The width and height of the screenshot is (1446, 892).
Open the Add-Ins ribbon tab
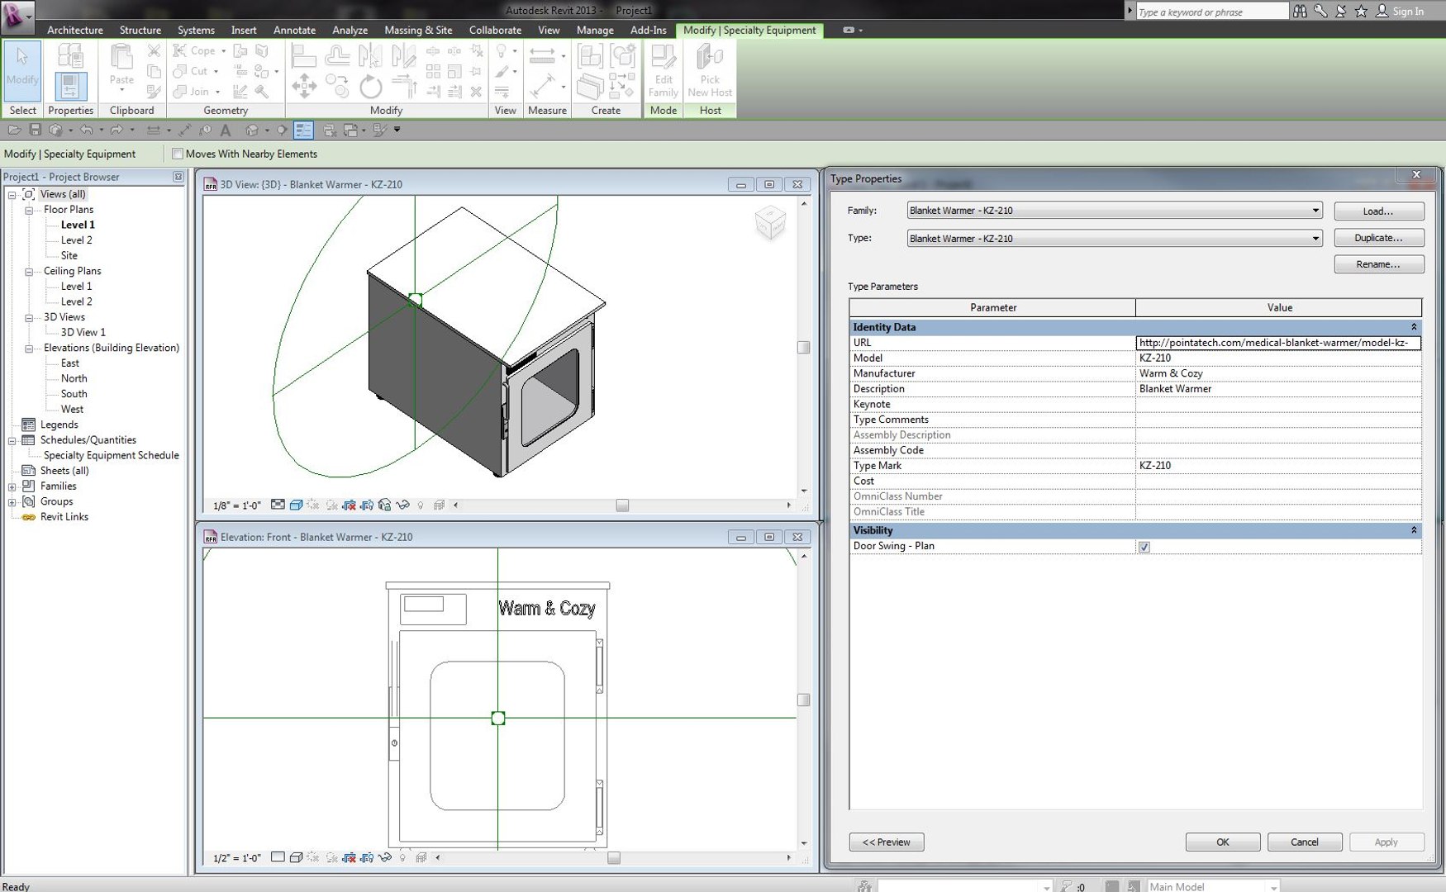[x=649, y=30]
